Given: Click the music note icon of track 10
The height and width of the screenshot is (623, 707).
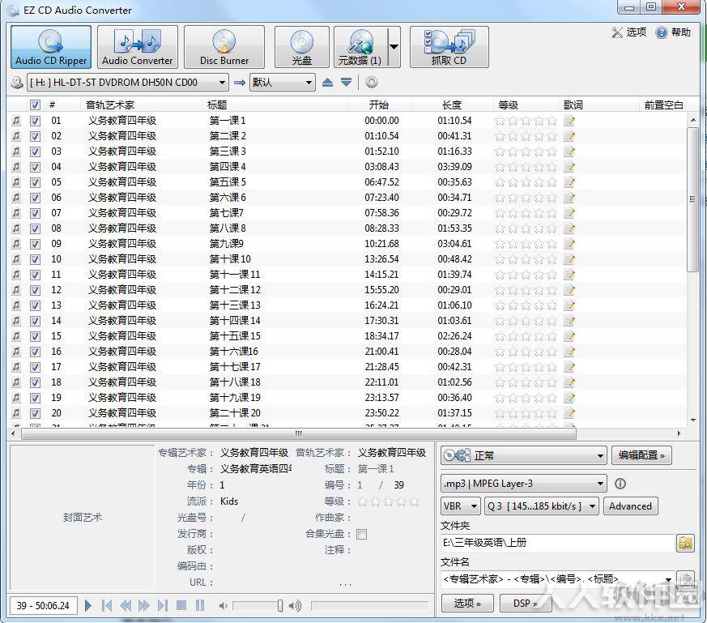Looking at the screenshot, I should click(x=16, y=259).
